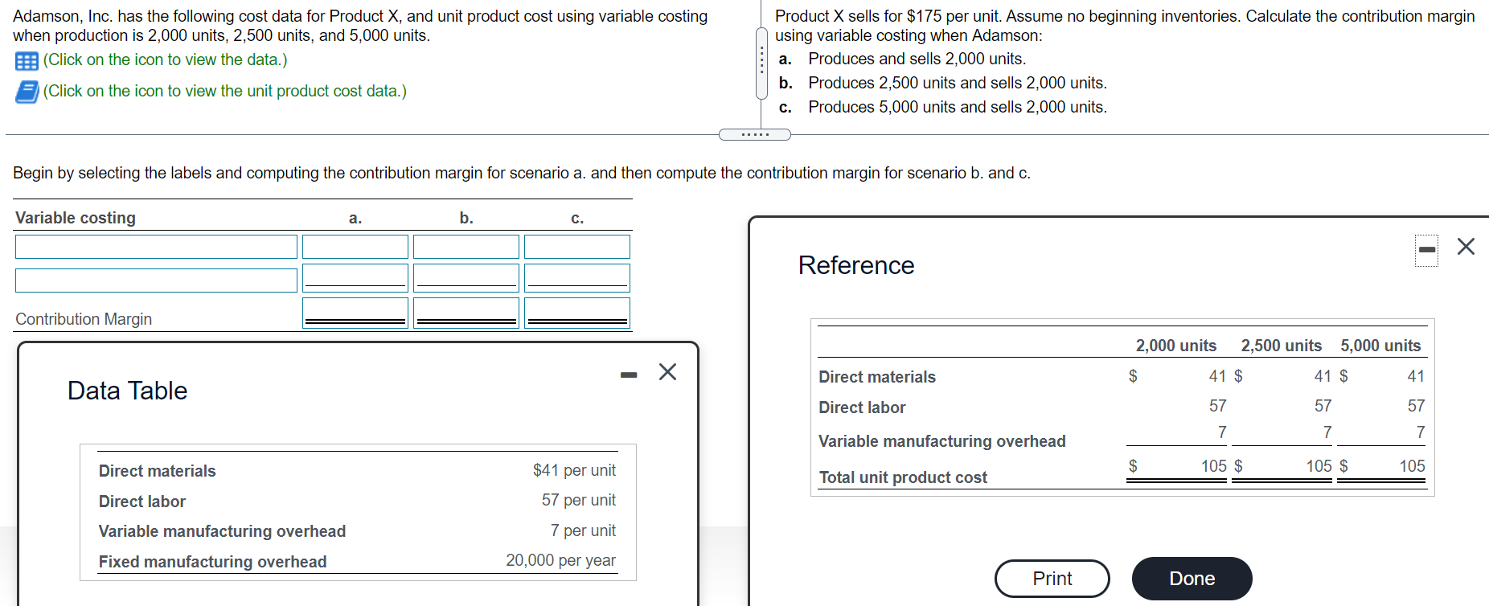The width and height of the screenshot is (1489, 606).
Task: Open the data table grid icon
Action: 27,61
